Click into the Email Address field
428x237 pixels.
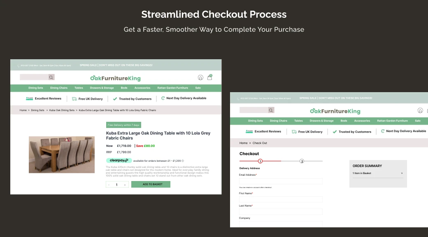tap(281, 181)
